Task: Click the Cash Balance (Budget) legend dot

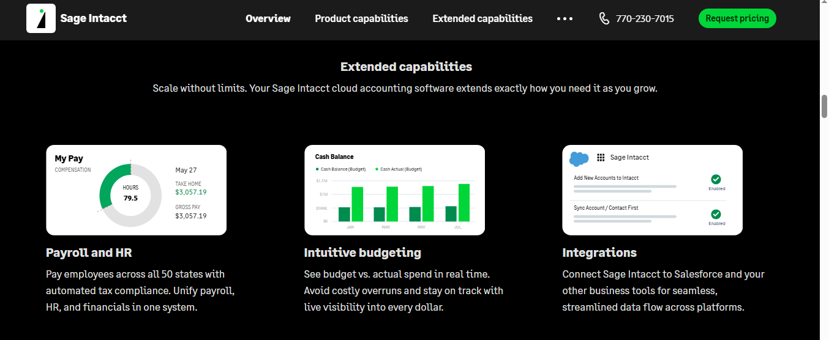Action: click(317, 169)
